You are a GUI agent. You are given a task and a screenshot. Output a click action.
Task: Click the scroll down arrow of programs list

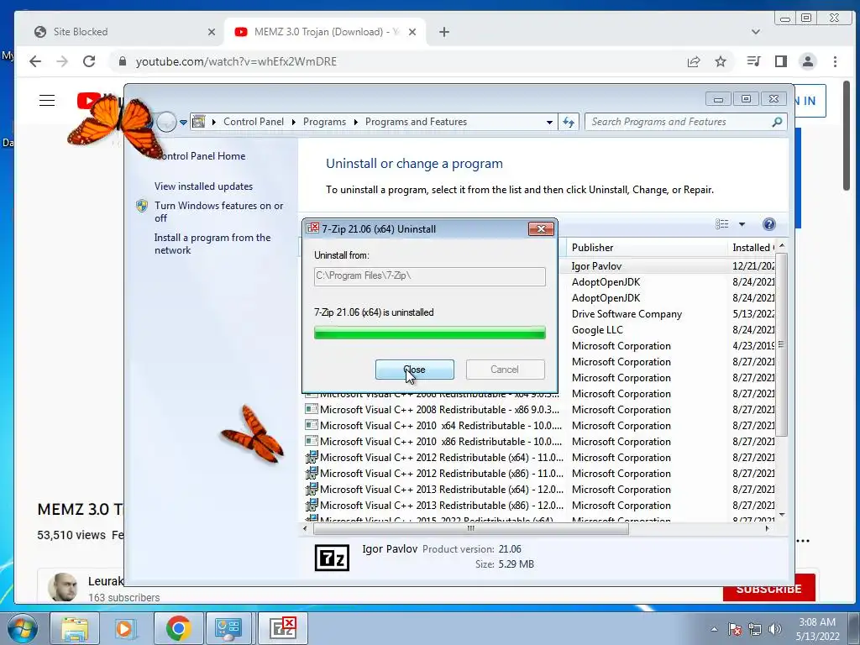[x=782, y=515]
